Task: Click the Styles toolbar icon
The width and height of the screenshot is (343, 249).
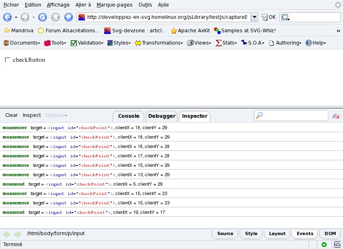Action: coord(110,43)
